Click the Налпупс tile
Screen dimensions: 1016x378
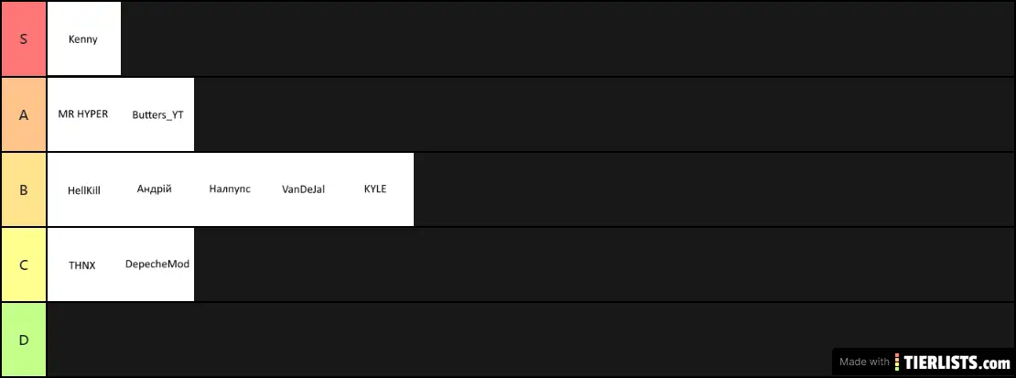[231, 189]
